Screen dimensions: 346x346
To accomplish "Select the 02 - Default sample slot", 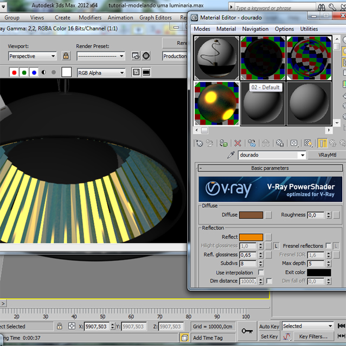I will point(262,104).
